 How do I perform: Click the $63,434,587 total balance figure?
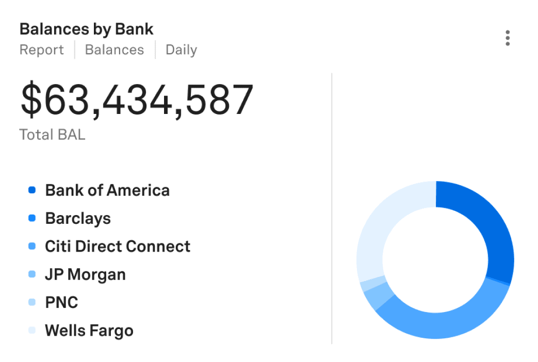click(137, 100)
